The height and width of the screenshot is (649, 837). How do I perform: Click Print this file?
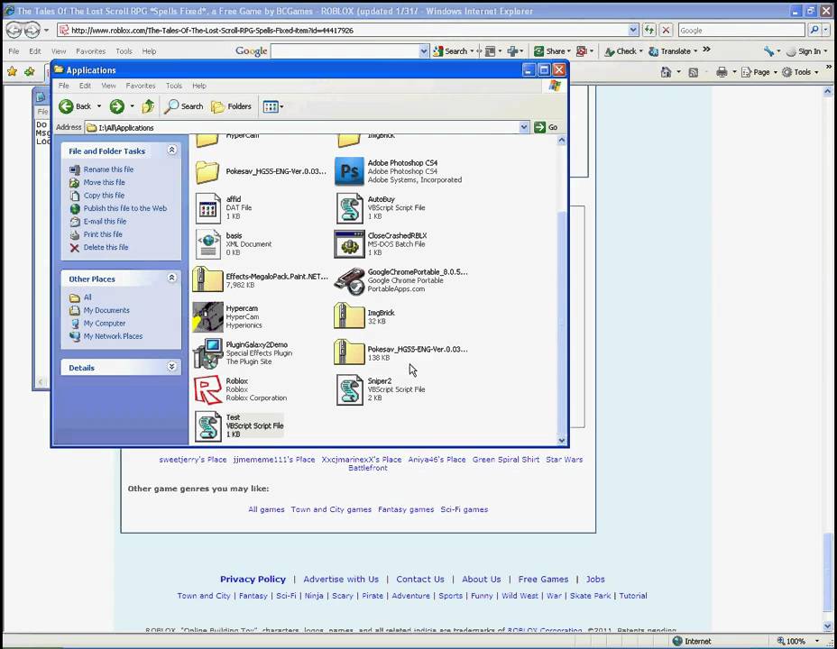(103, 234)
